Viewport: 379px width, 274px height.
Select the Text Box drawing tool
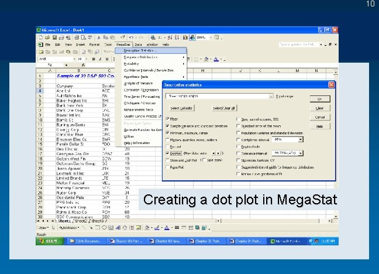click(111, 228)
